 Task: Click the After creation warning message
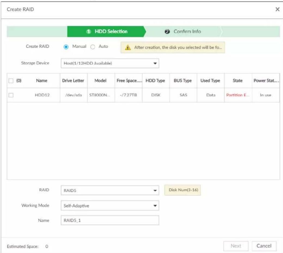click(x=172, y=47)
